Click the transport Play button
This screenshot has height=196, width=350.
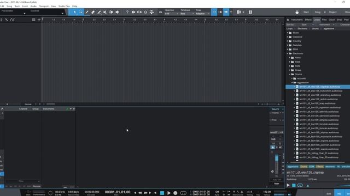[x=169, y=193]
